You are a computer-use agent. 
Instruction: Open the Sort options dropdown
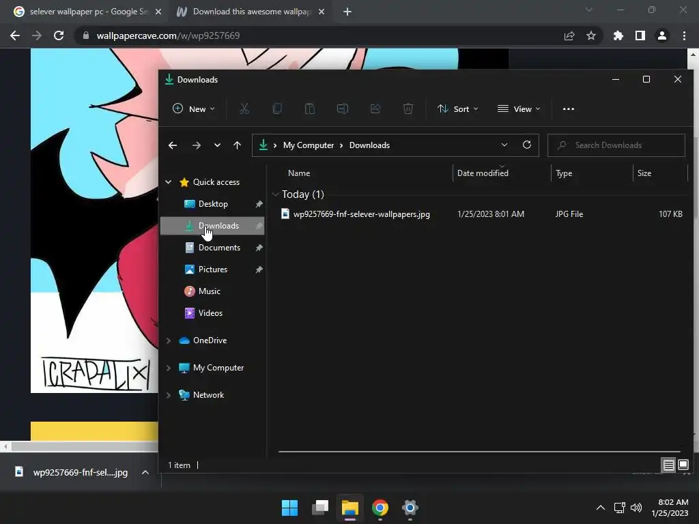click(458, 108)
